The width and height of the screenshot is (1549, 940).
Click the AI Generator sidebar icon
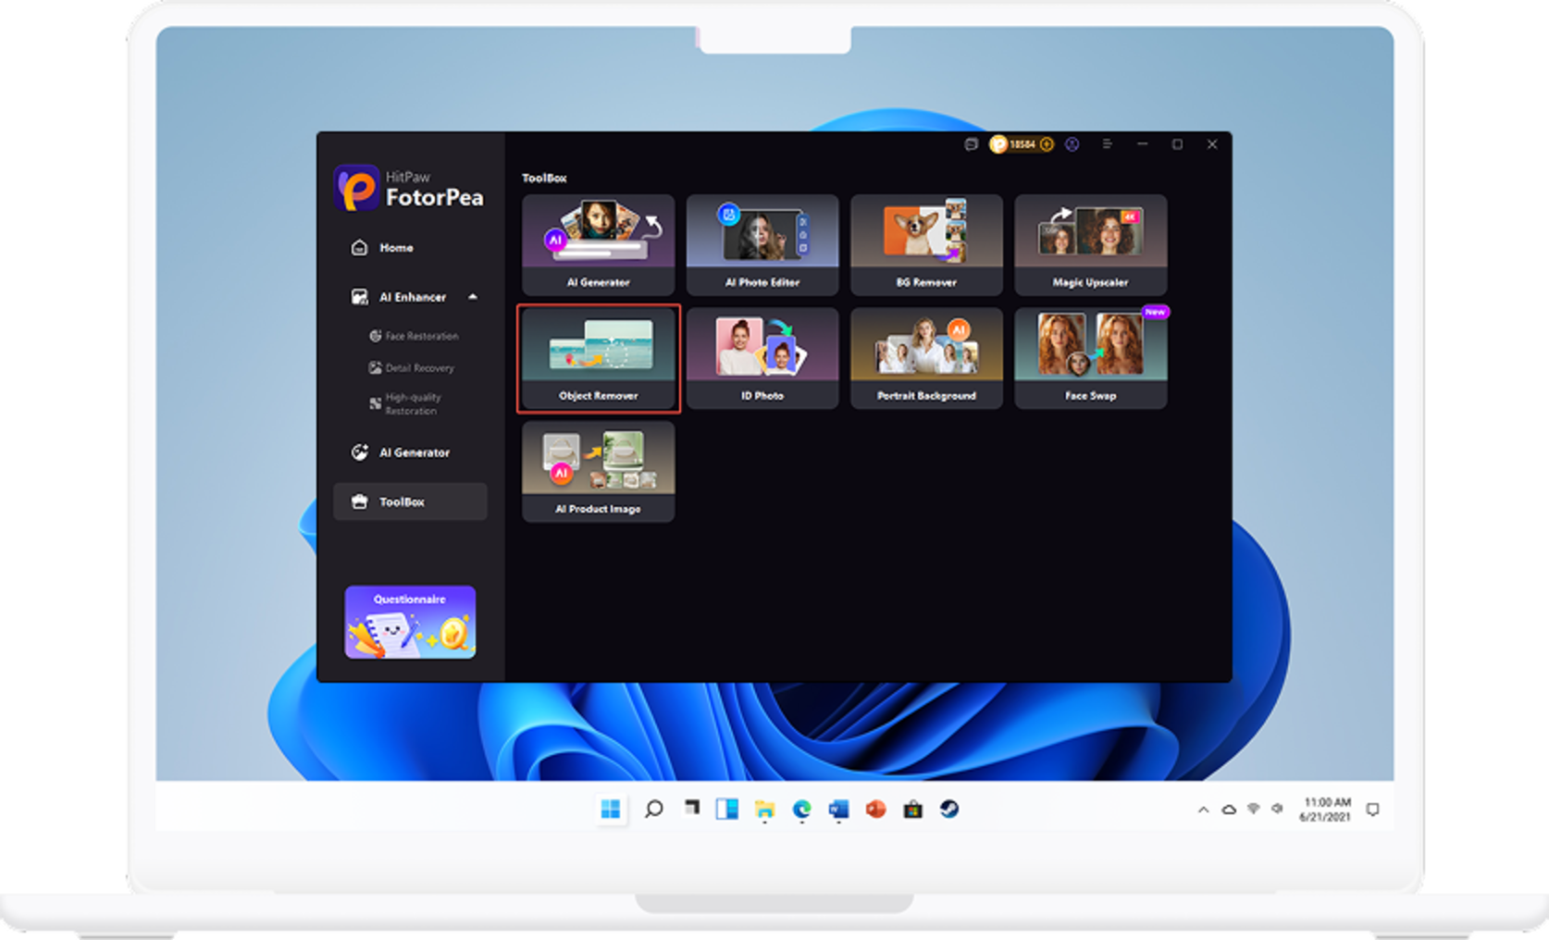click(359, 452)
